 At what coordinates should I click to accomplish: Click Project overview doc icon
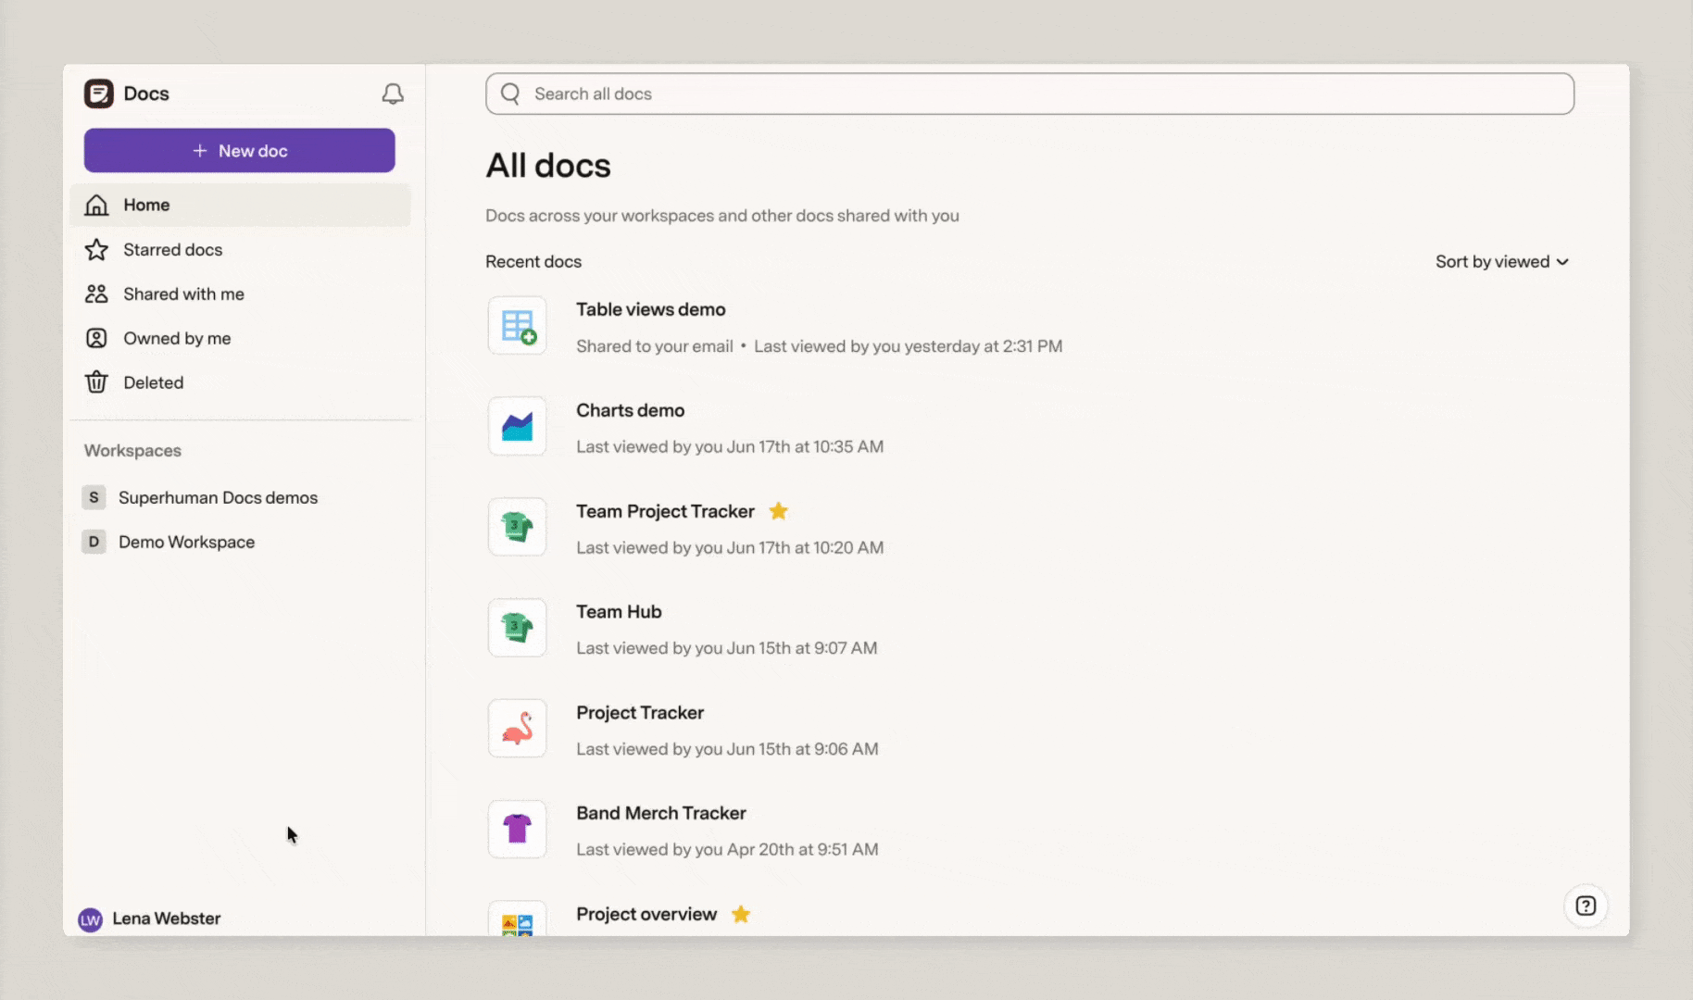click(x=518, y=919)
